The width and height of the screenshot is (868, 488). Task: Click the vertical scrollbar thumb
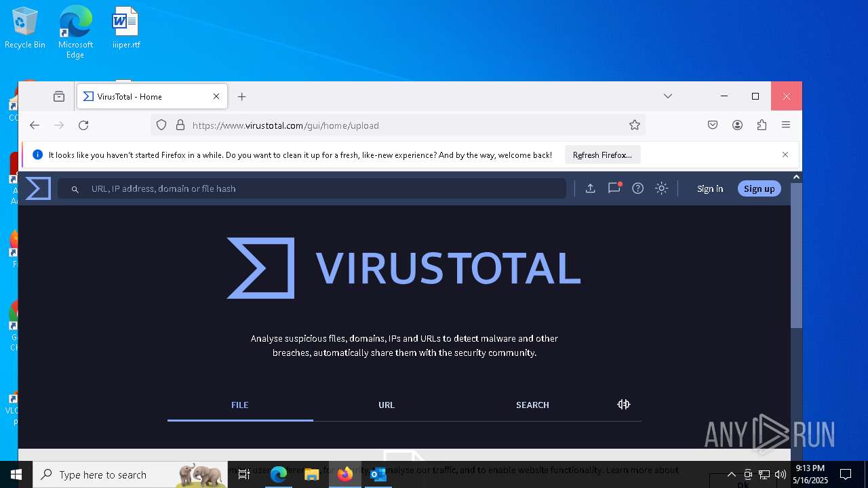coord(796,256)
